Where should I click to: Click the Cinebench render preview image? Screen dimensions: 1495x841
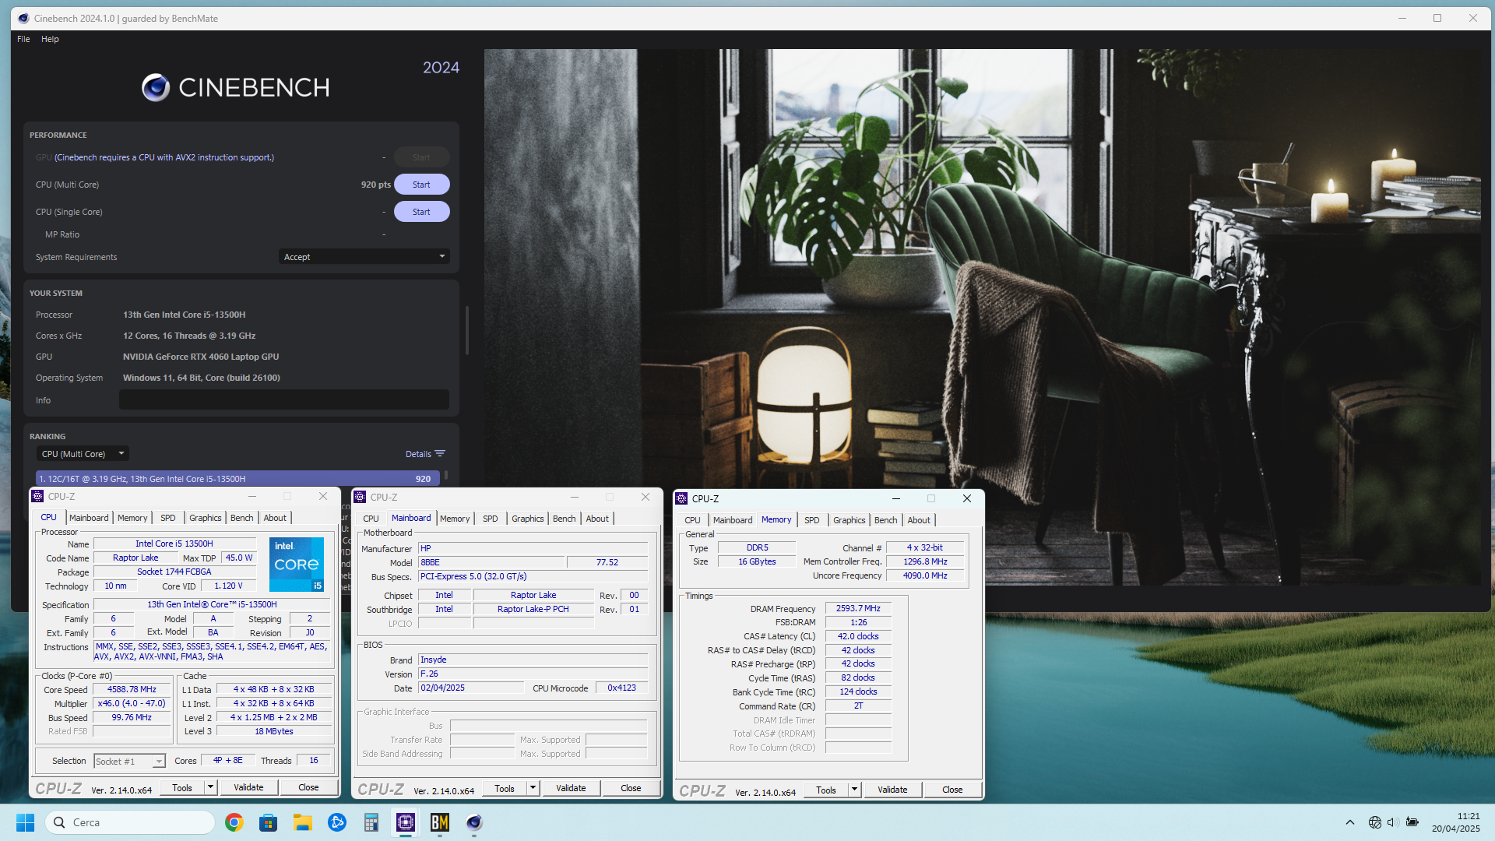point(982,317)
